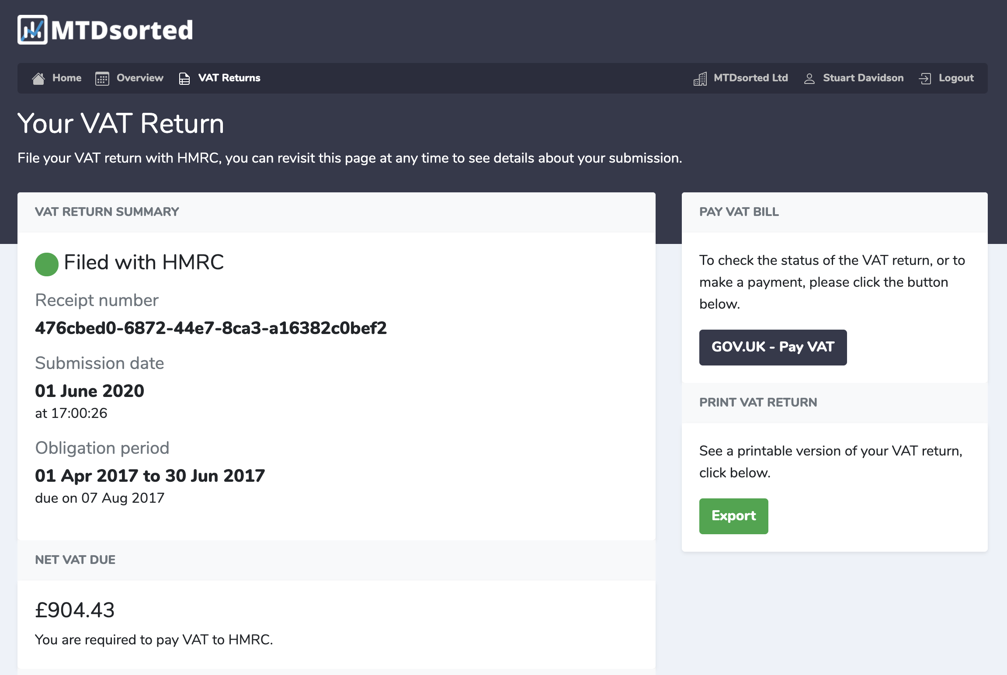Click the submission time at 17:00:26
Viewport: 1007px width, 675px height.
[71, 413]
